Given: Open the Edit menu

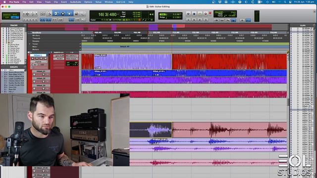Looking at the screenshot, I should [31, 2].
